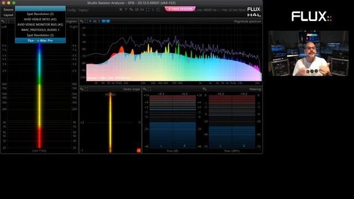Maximize the Vector scope panel
This screenshot has width=354, height=199.
[86, 90]
